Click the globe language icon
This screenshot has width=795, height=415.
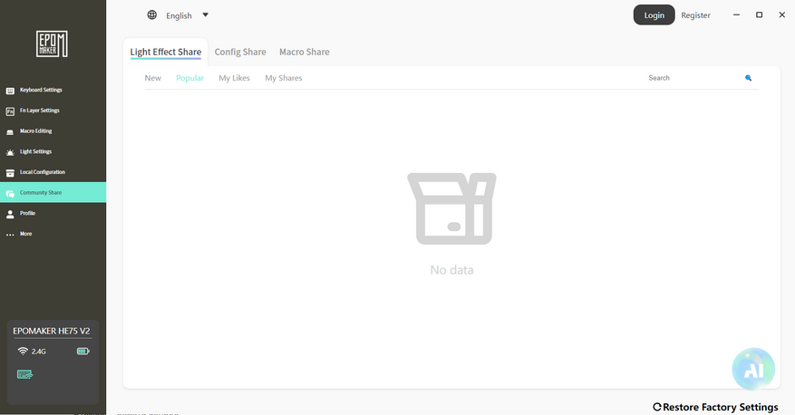coord(151,14)
